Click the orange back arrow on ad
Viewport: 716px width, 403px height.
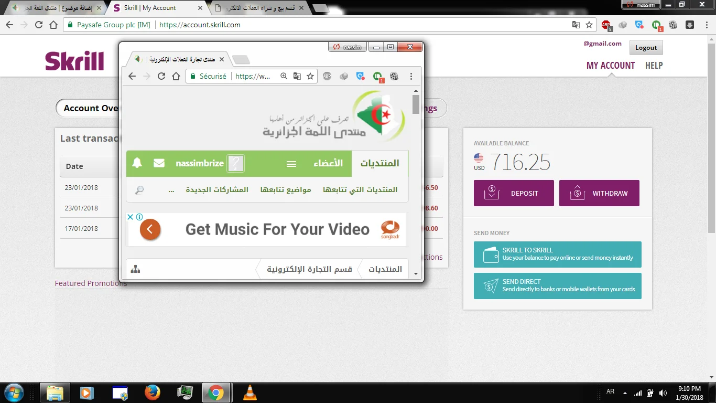coord(150,229)
